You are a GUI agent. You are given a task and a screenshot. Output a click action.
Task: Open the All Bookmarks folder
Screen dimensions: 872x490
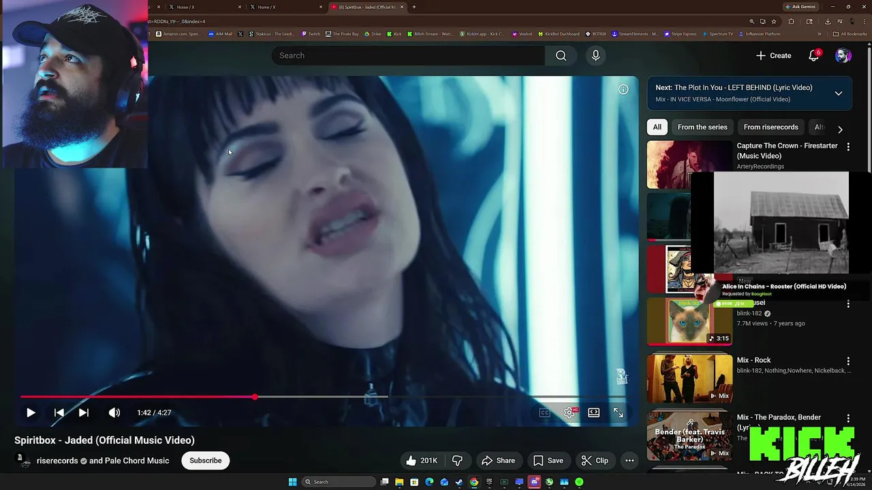click(x=850, y=34)
